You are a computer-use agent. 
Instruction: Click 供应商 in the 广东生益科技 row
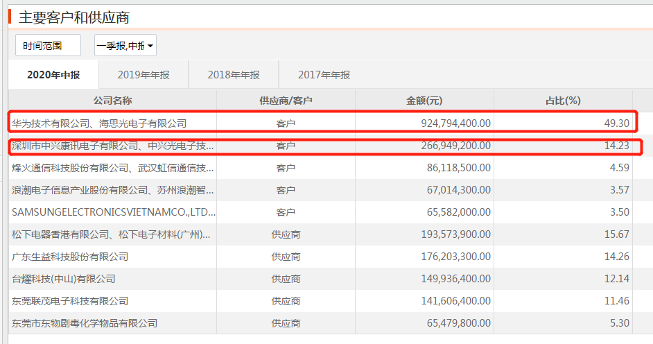286,257
